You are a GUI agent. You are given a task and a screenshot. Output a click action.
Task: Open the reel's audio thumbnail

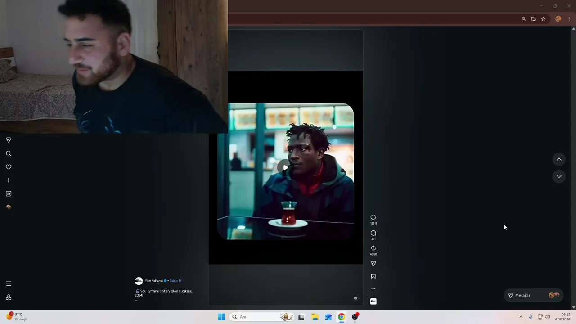(x=373, y=301)
